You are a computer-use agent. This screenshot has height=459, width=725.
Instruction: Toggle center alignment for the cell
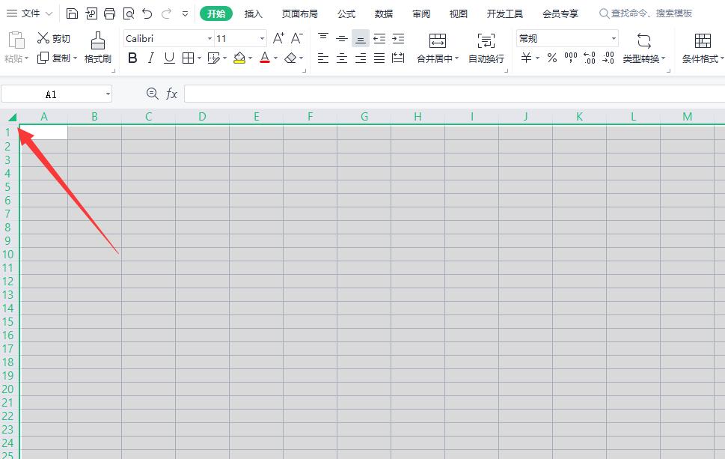[341, 58]
